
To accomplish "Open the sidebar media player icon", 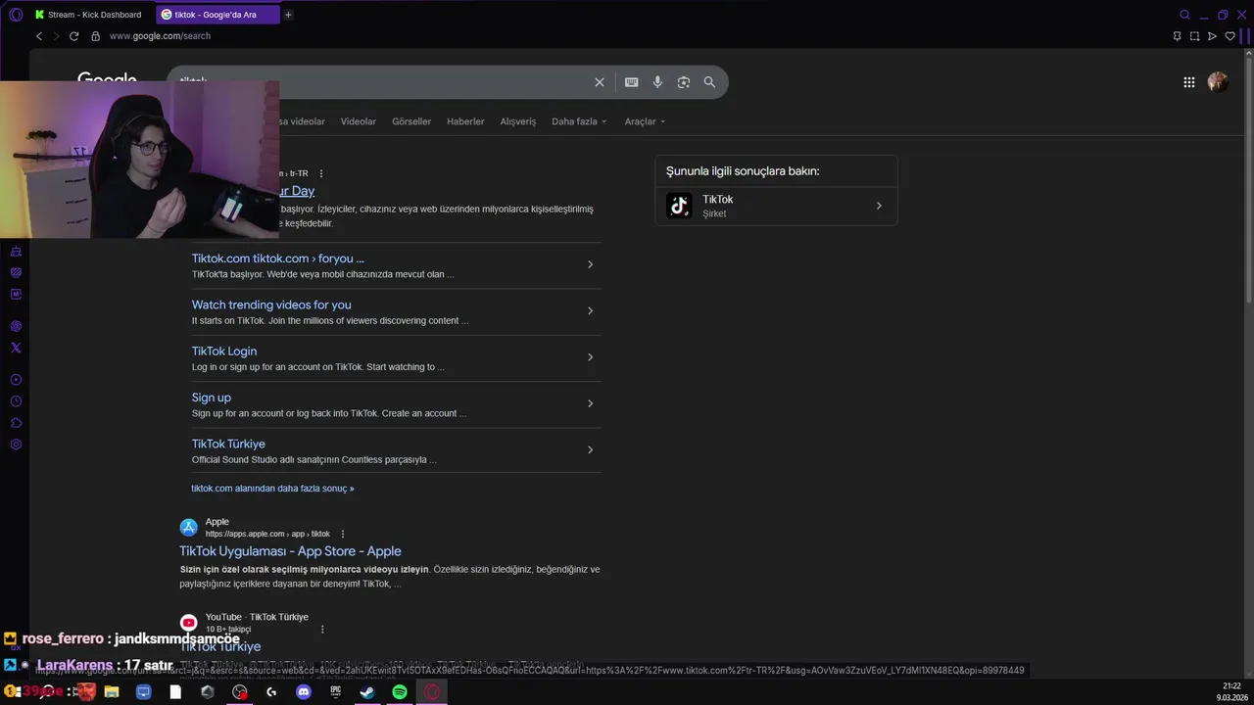I will (x=16, y=380).
